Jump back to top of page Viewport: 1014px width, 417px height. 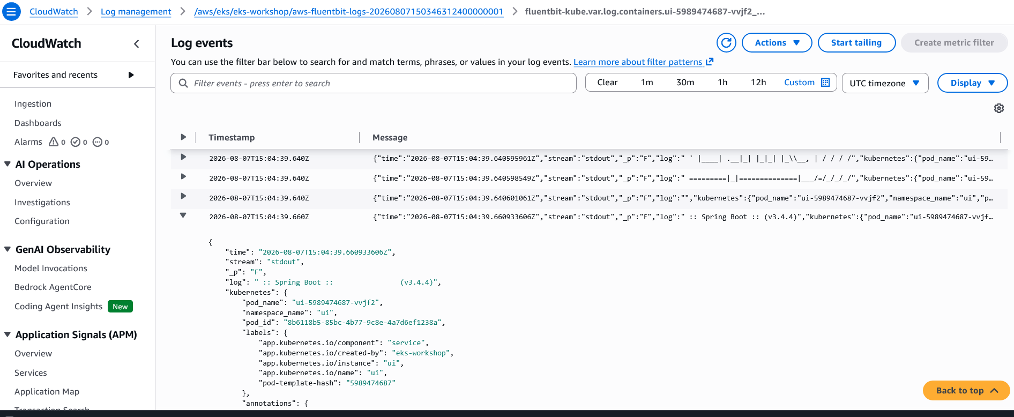pos(966,391)
